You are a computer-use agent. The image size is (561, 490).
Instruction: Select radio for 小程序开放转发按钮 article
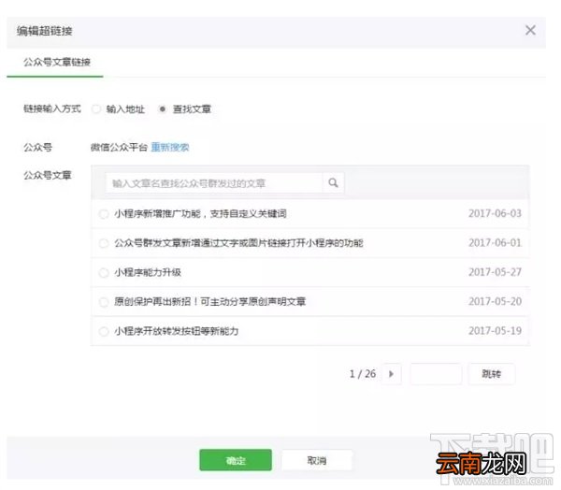pyautogui.click(x=104, y=331)
